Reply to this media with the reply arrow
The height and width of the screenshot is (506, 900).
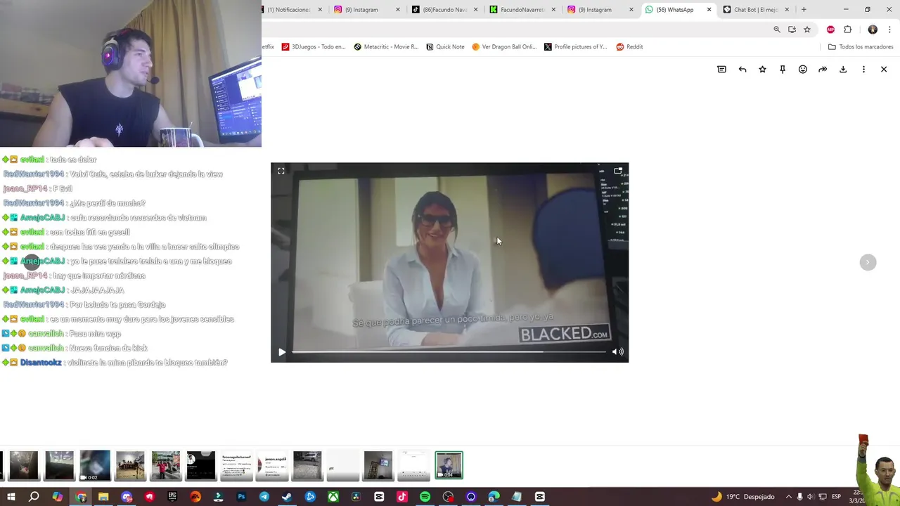[x=742, y=70]
